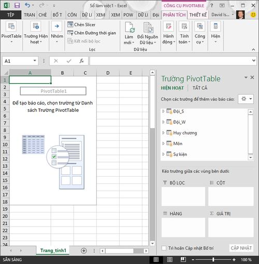The image size is (259, 264).
Task: Switch to PHÂN TÍCH ribbon tab
Action: point(174,15)
